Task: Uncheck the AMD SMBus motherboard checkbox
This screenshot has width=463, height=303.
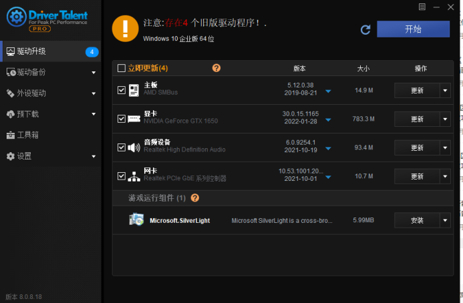Action: click(122, 90)
